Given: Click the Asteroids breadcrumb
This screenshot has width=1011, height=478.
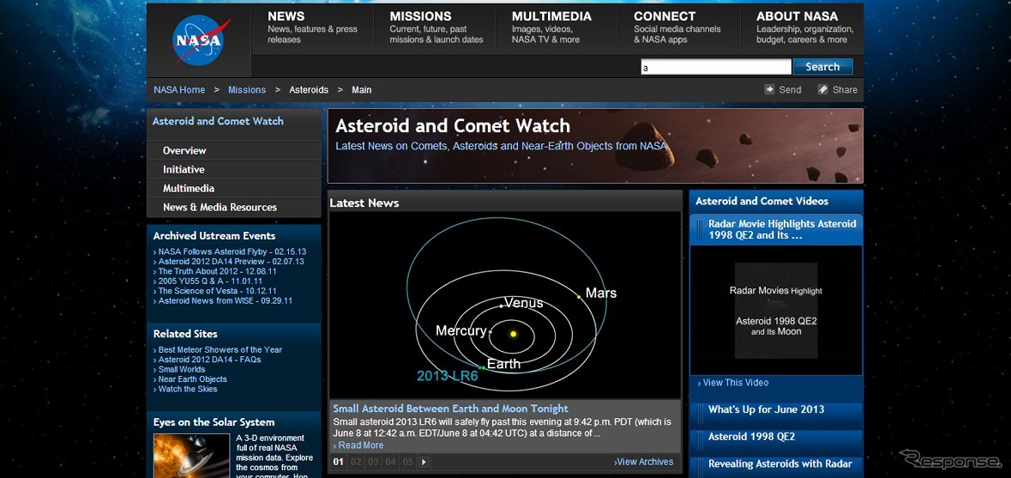Looking at the screenshot, I should tap(309, 89).
